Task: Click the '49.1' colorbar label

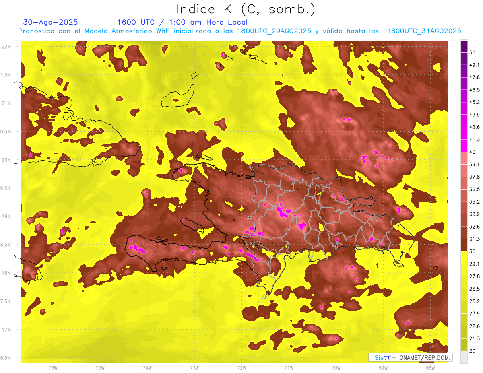Action: point(474,65)
